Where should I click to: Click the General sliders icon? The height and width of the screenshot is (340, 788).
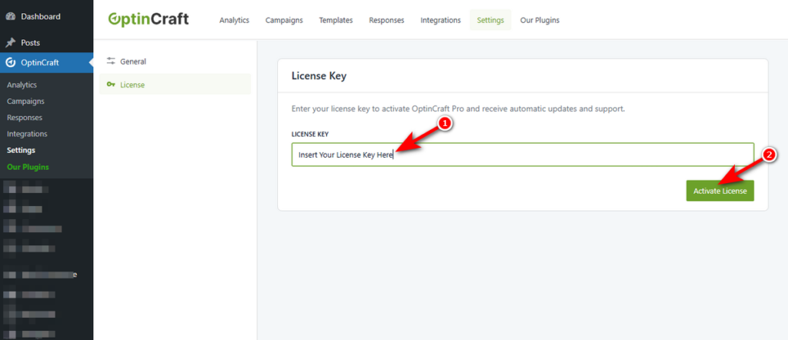(111, 62)
